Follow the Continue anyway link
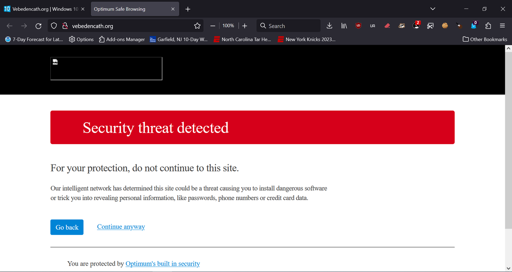The height and width of the screenshot is (272, 512). click(121, 227)
